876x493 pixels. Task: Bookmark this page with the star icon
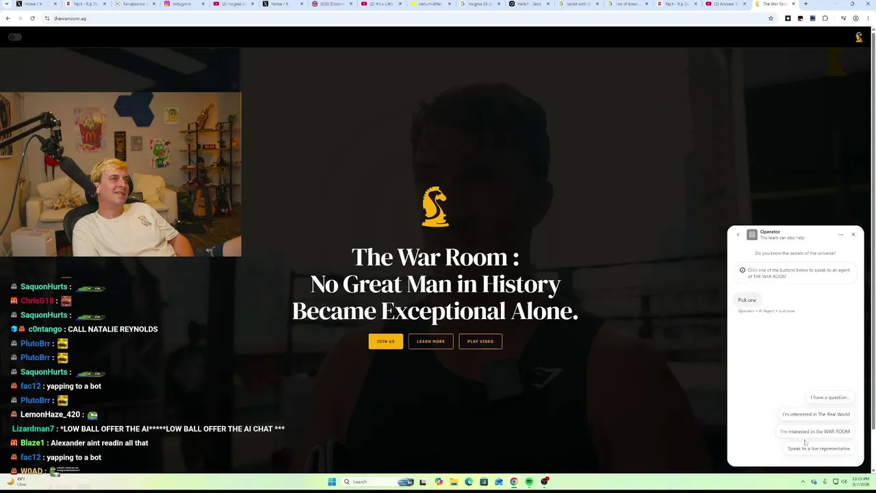point(771,18)
